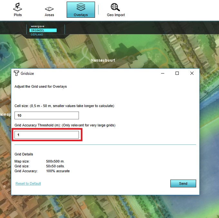Focus the Grid Accuracy Threshold field

click(x=47, y=135)
